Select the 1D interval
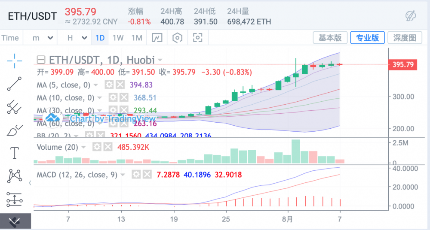This screenshot has height=230, width=430. tap(100, 38)
